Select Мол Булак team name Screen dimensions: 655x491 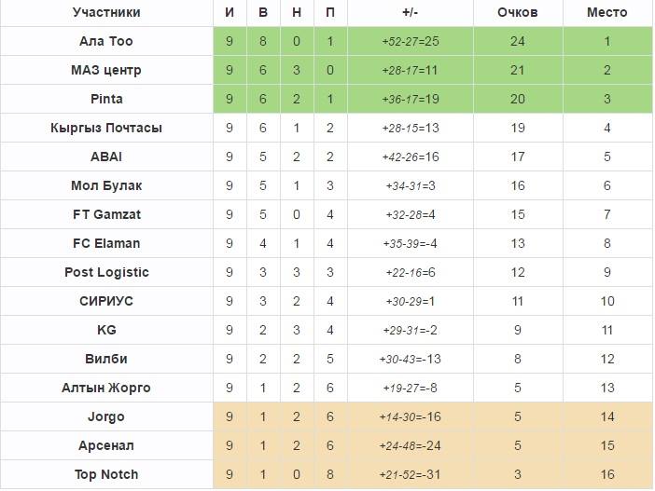[106, 186]
